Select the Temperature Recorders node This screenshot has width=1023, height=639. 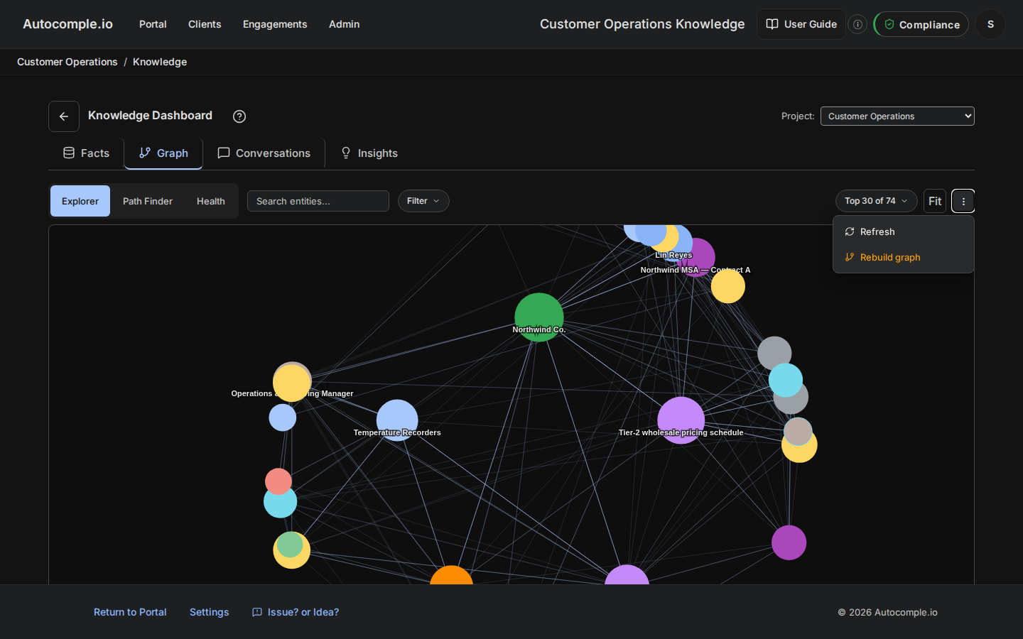click(397, 420)
